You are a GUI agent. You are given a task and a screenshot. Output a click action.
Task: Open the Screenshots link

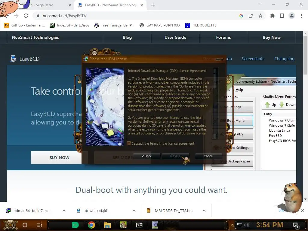(253, 59)
